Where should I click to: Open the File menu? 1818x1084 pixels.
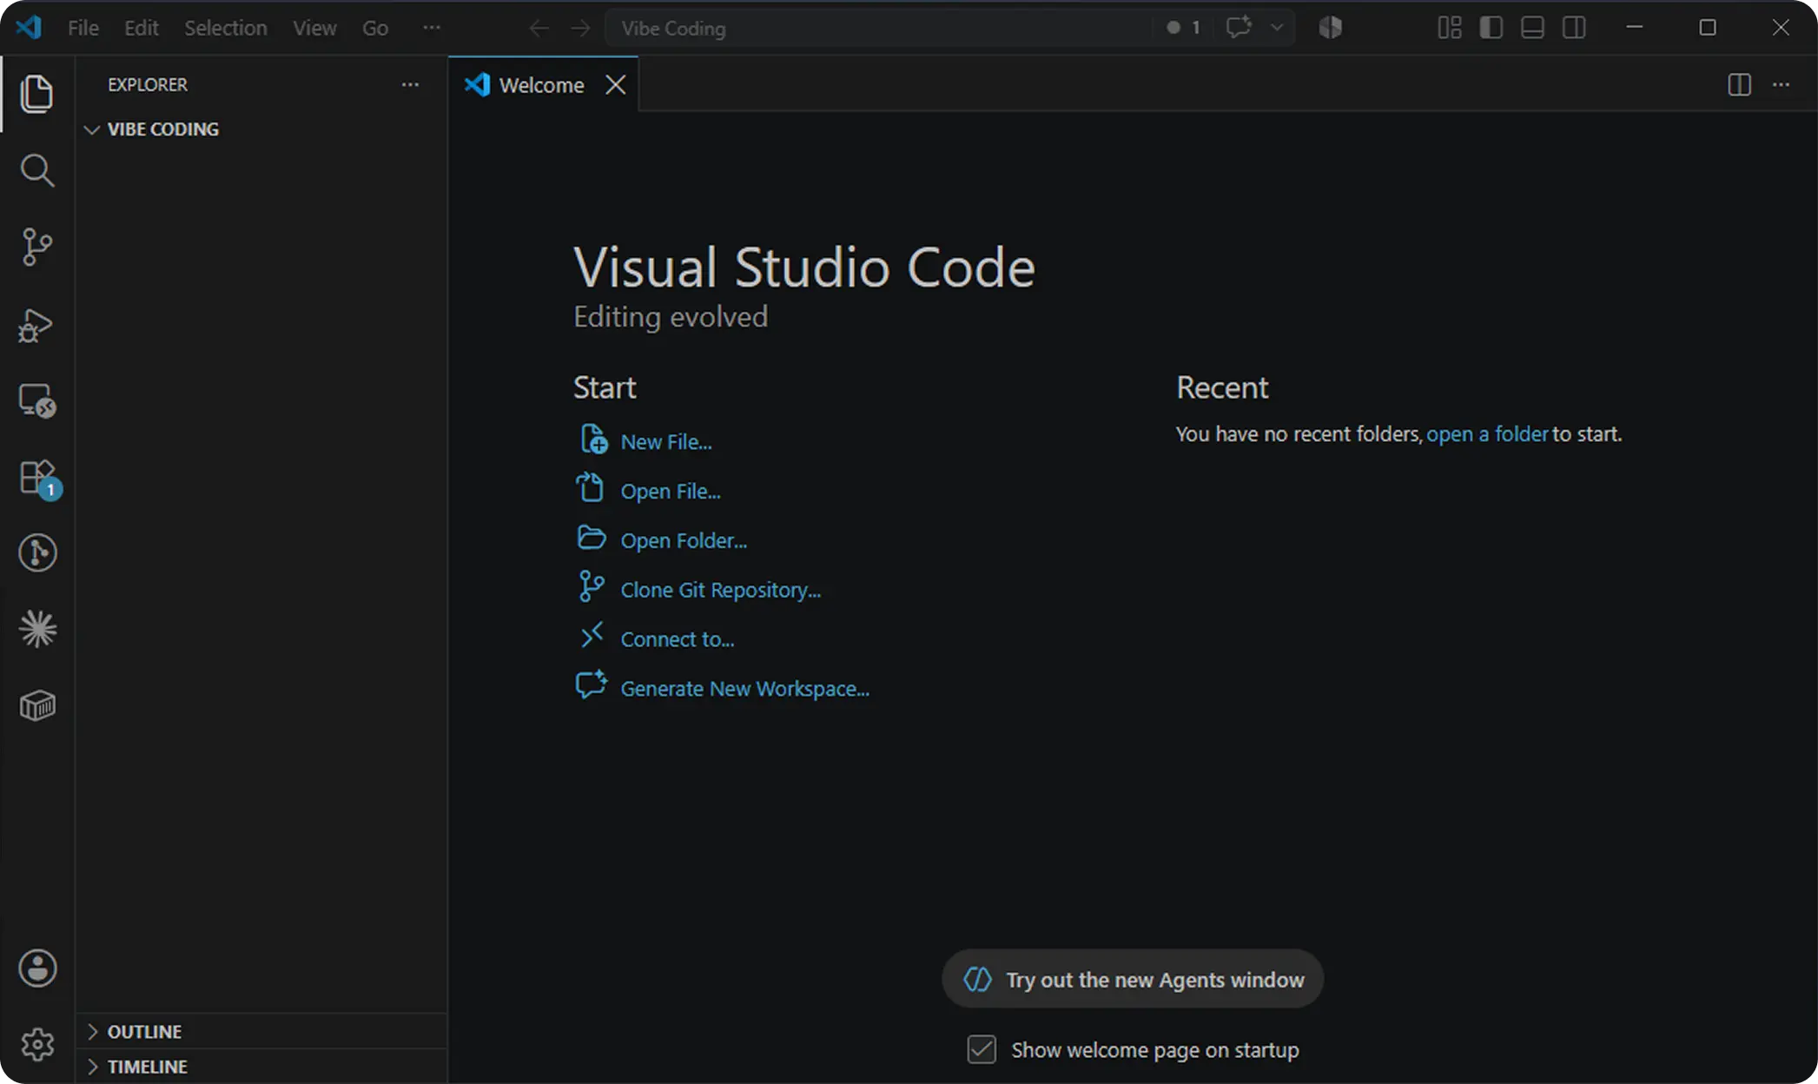point(83,28)
